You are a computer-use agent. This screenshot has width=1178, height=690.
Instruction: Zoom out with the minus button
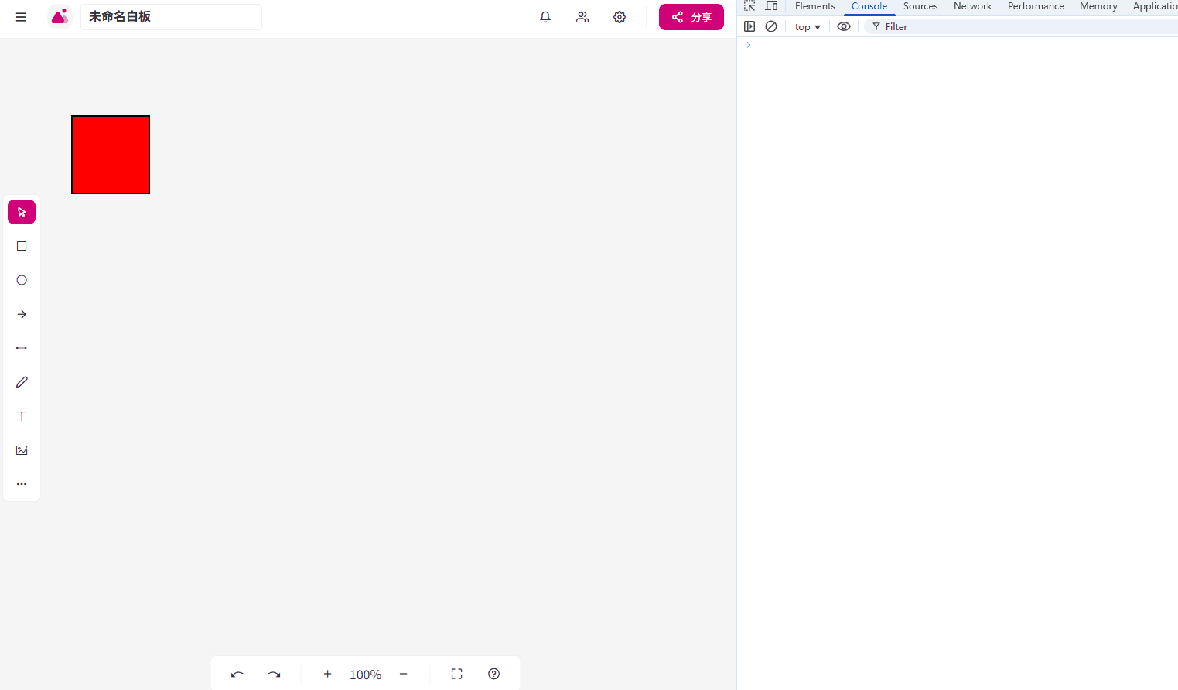click(403, 674)
